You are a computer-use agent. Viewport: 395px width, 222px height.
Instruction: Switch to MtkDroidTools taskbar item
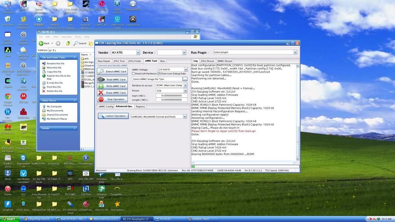coord(103,219)
